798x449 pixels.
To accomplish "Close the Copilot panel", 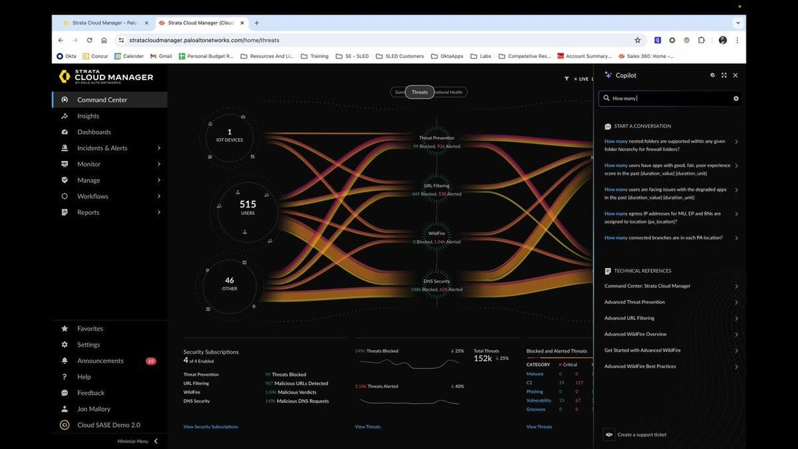I will click(735, 75).
